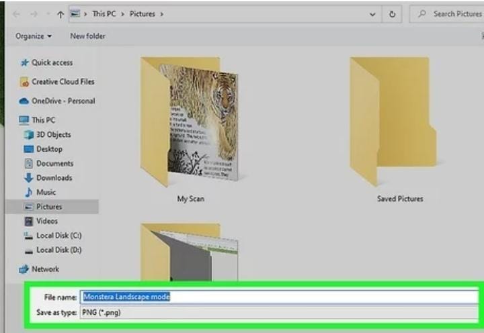
Task: Click the OneDrive cloud icon
Action: point(24,101)
